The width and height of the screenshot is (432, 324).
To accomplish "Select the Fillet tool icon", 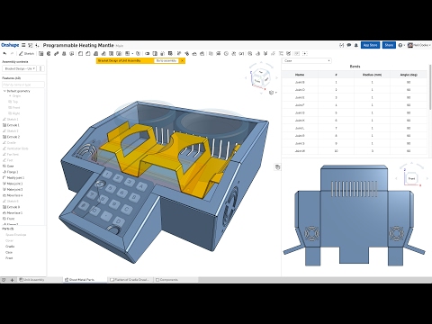I will point(80,53).
